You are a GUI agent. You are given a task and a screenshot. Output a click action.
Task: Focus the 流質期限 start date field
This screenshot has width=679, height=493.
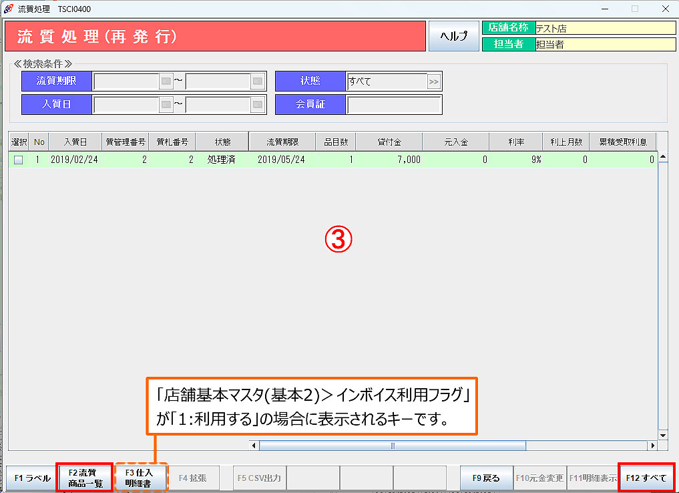126,81
